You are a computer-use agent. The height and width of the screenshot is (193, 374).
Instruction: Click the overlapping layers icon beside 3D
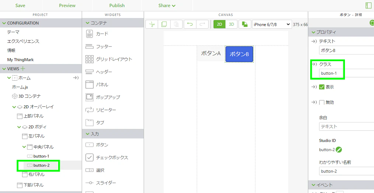click(245, 24)
